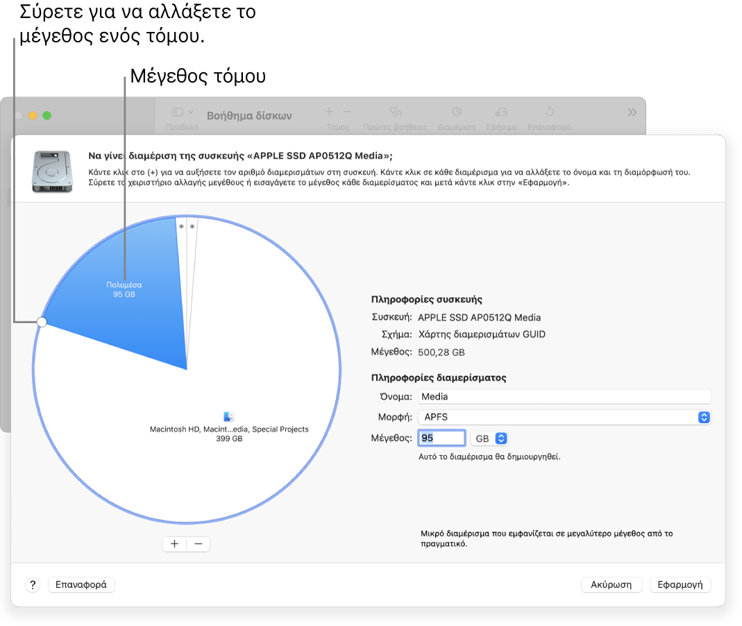Click the Πρώτες βοήθειες first aid icon
Image resolution: width=742 pixels, height=626 pixels.
pyautogui.click(x=396, y=112)
